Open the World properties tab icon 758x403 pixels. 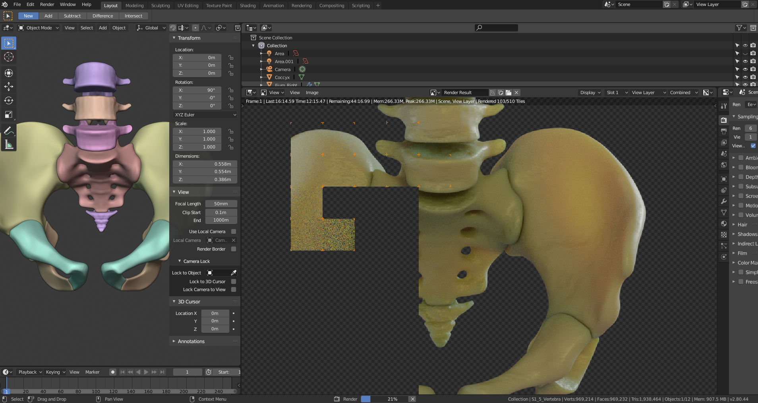pyautogui.click(x=724, y=165)
